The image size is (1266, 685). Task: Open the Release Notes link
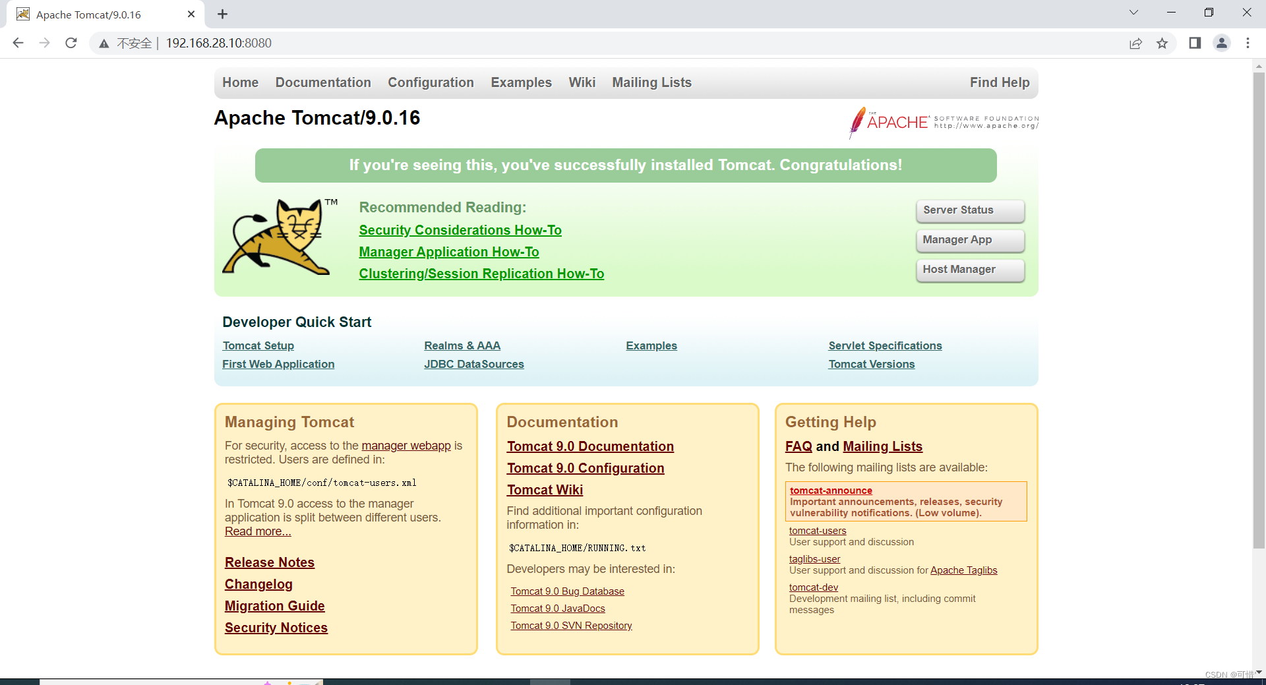click(270, 562)
